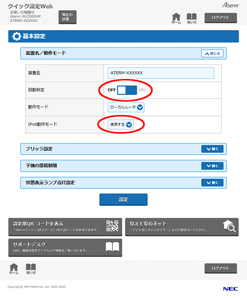The width and height of the screenshot is (247, 298).
Task: Click the 自動判定 label
Action: (x=36, y=90)
